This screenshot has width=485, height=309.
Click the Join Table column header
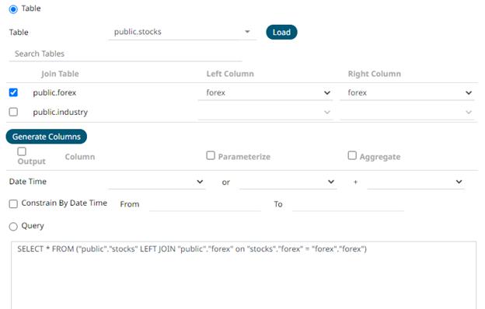[x=60, y=74]
